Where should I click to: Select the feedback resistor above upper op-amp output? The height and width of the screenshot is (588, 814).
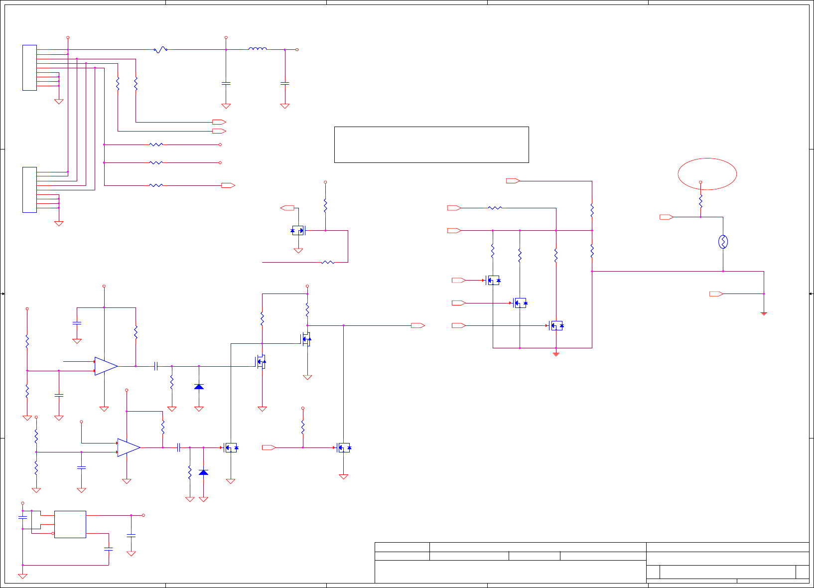(136, 332)
